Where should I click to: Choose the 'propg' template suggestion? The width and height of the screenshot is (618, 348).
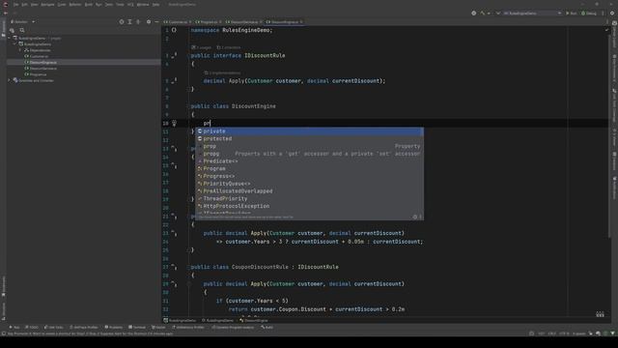310,154
